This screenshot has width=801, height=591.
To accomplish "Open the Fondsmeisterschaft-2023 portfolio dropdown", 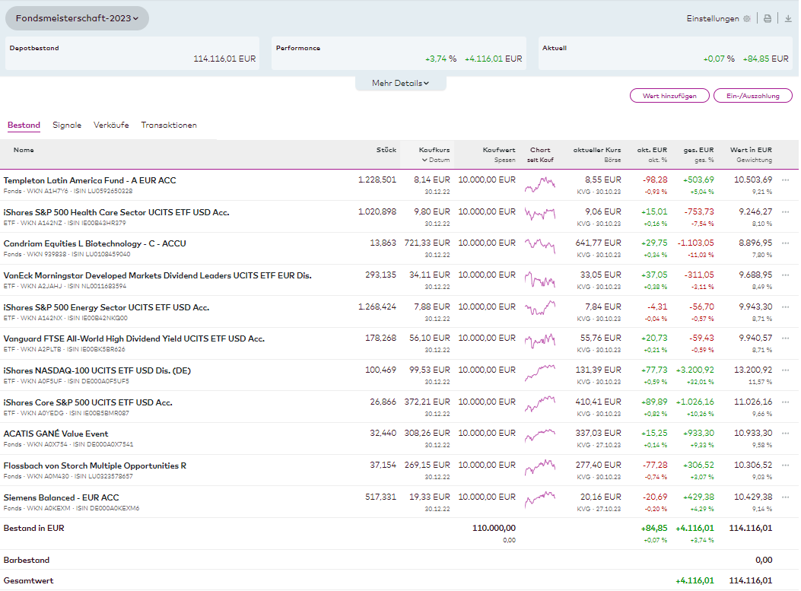I will pyautogui.click(x=77, y=18).
